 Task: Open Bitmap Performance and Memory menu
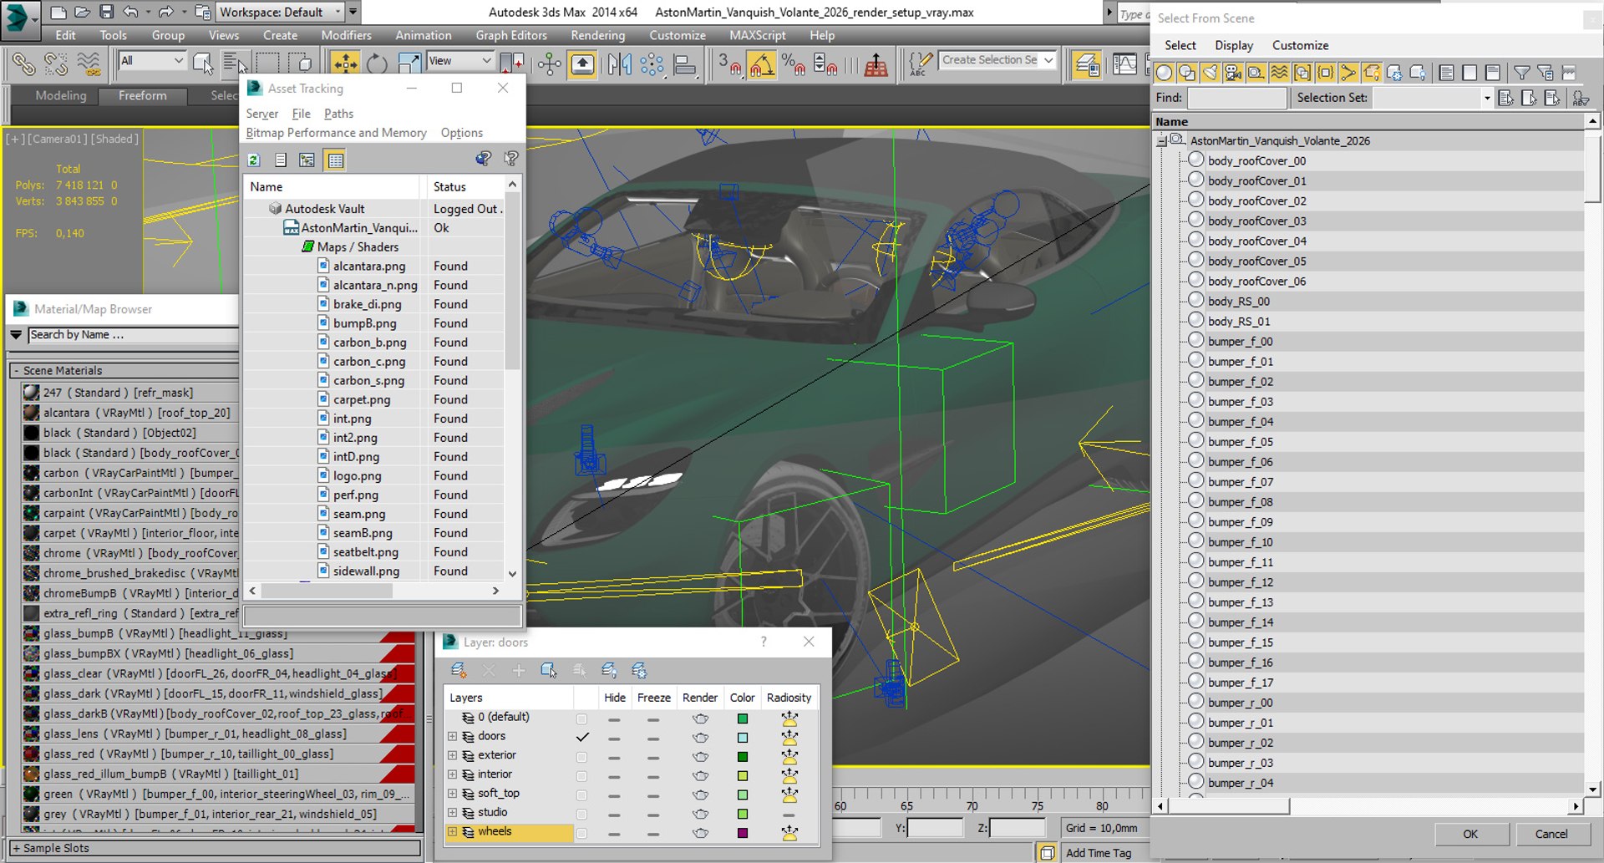pos(336,133)
